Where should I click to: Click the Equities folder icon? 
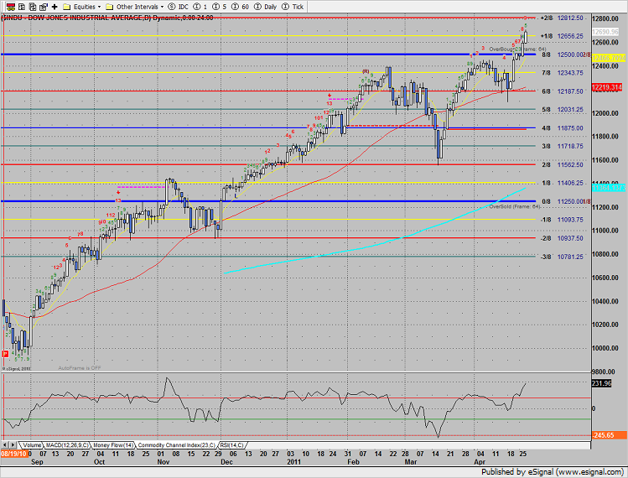(x=67, y=7)
